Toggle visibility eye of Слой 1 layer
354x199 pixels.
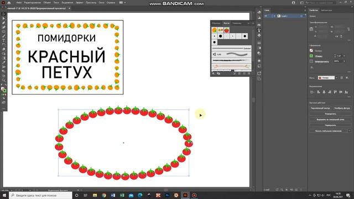click(x=265, y=16)
